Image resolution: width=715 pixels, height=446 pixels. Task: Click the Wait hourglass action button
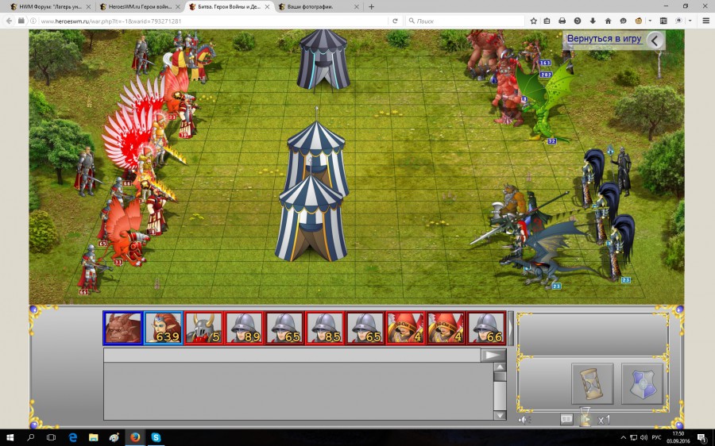tap(592, 383)
